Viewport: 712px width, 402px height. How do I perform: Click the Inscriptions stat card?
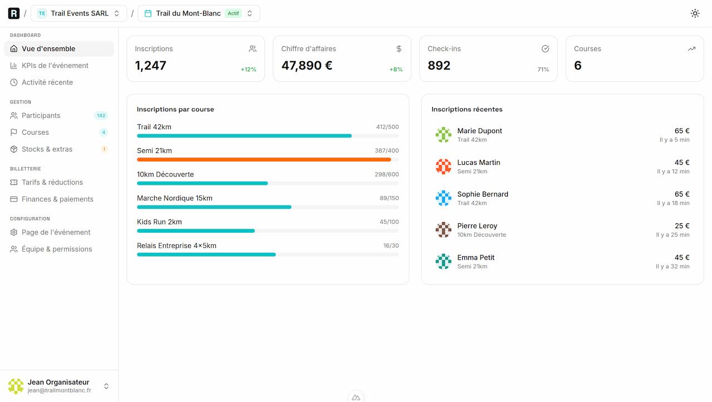[x=195, y=58]
